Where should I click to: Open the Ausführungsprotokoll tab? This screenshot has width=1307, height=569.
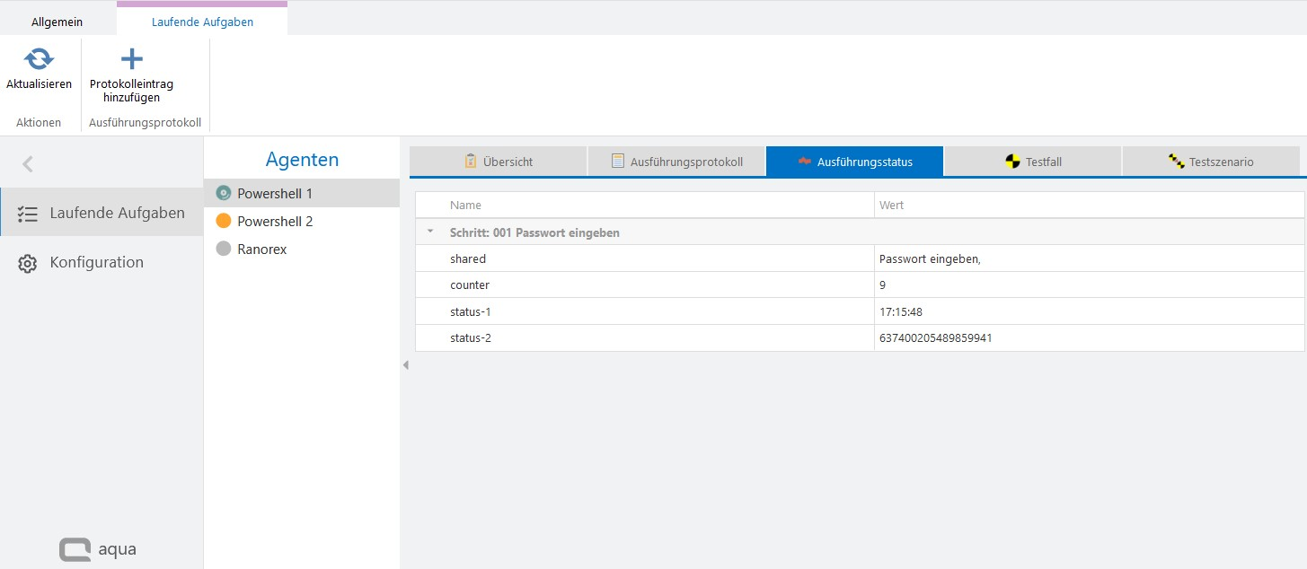coord(676,162)
